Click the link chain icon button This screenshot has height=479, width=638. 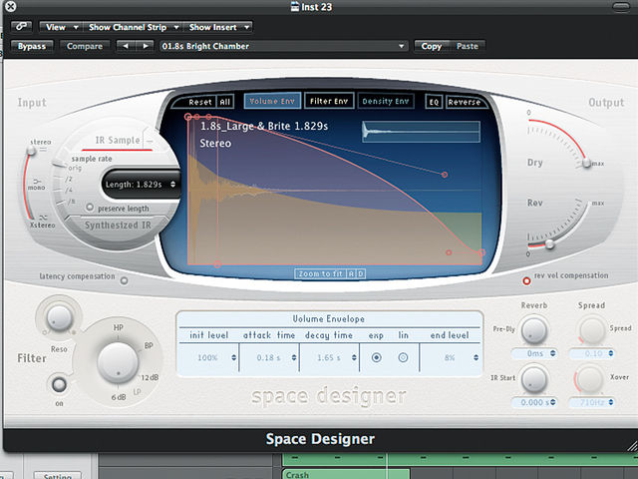click(21, 27)
